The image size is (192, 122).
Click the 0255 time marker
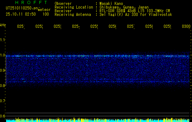click(94, 27)
